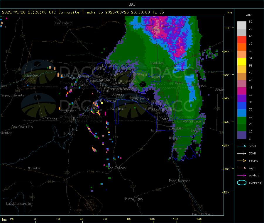Click the S_Rosas place label
Screen dimensions: 264x223
tap(118, 94)
